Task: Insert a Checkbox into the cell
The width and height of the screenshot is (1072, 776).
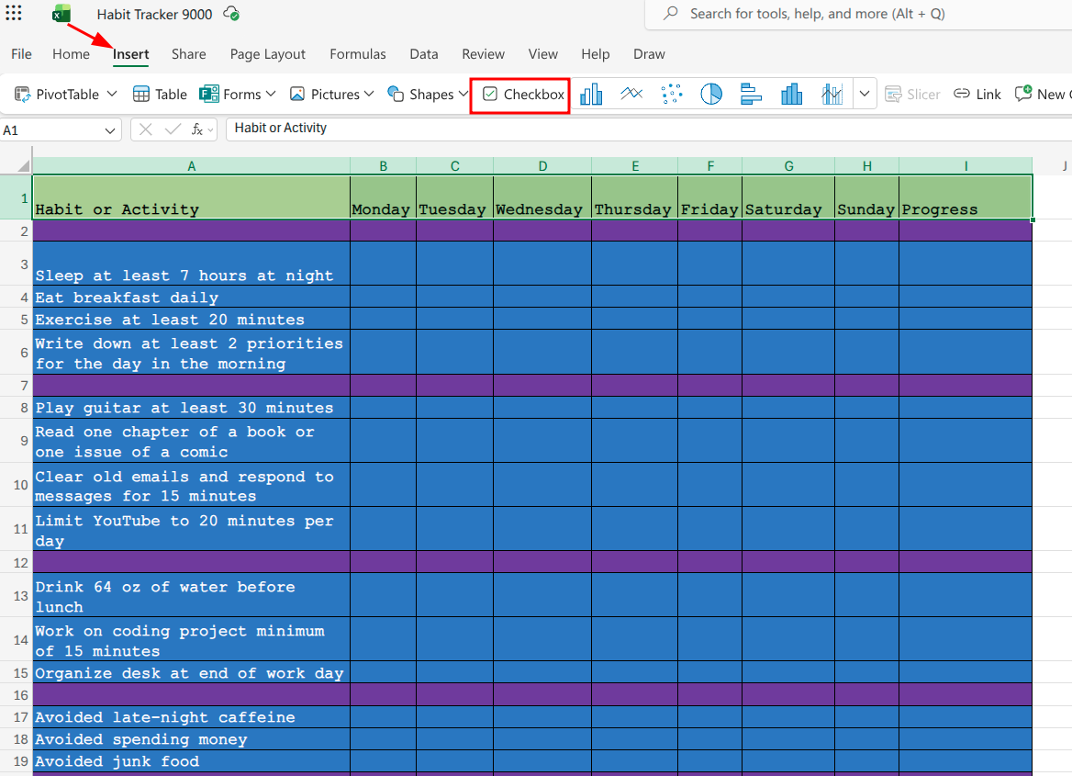Action: coord(523,95)
